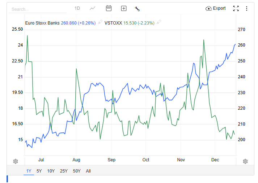This screenshot has height=183, width=258.
Task: Open the chart type line icon
Action: 93,8
